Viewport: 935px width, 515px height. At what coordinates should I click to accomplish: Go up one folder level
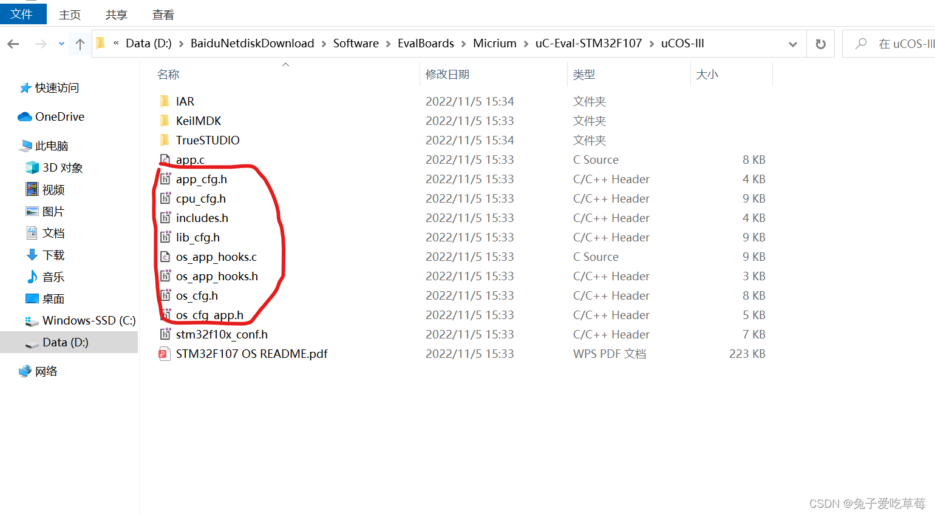pos(80,44)
